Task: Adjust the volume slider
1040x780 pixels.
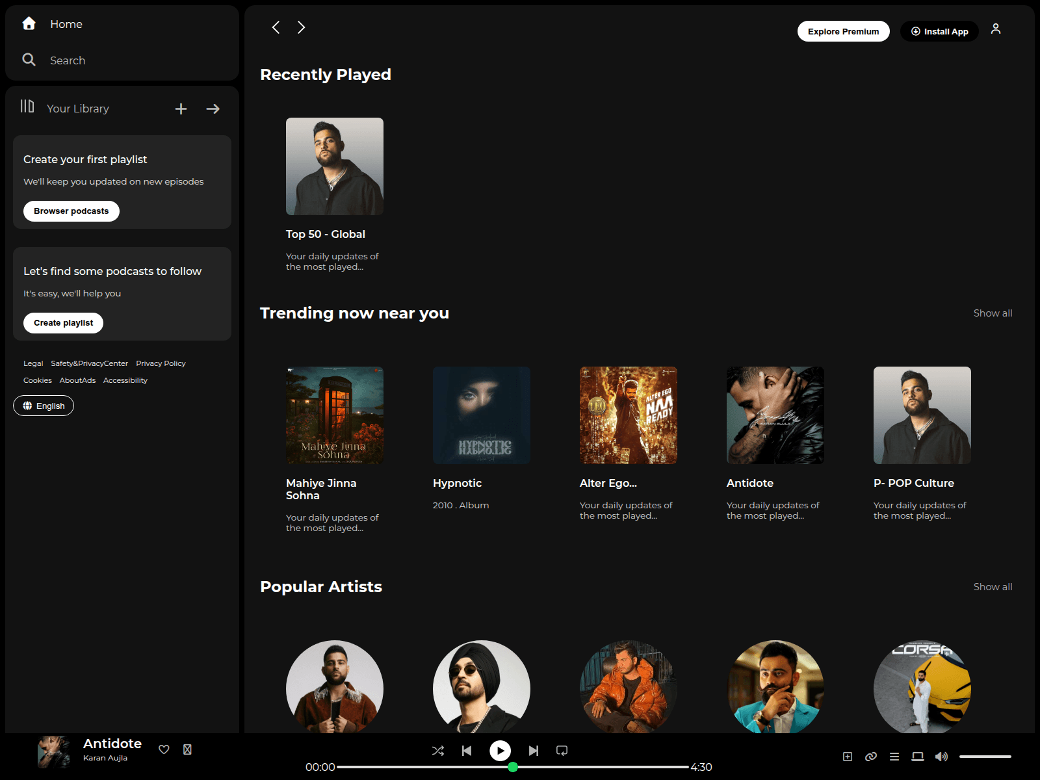Action: 985,757
